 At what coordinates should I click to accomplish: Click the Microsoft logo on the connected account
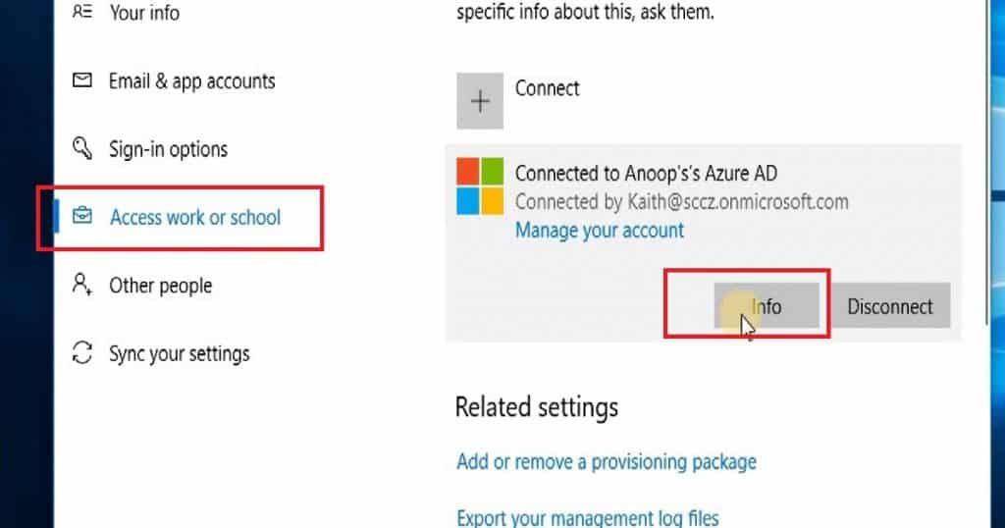pos(480,186)
